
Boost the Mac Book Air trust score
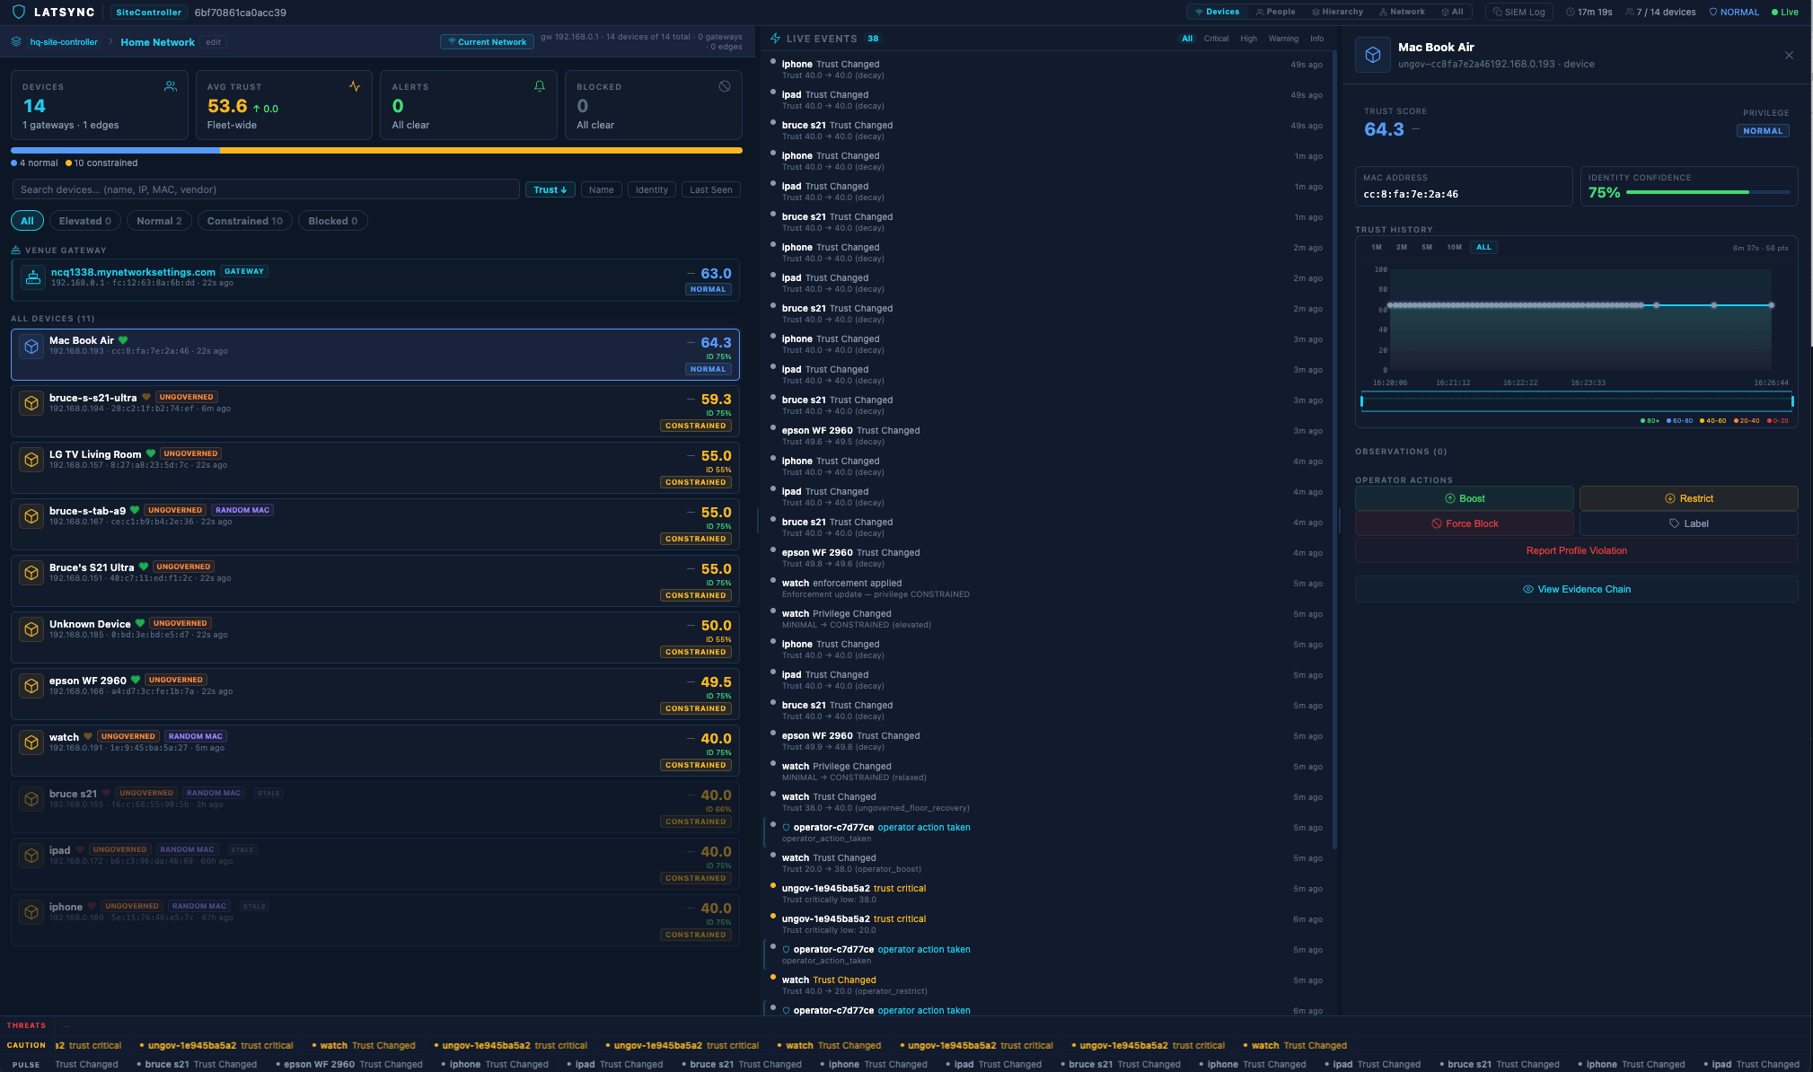pos(1464,498)
